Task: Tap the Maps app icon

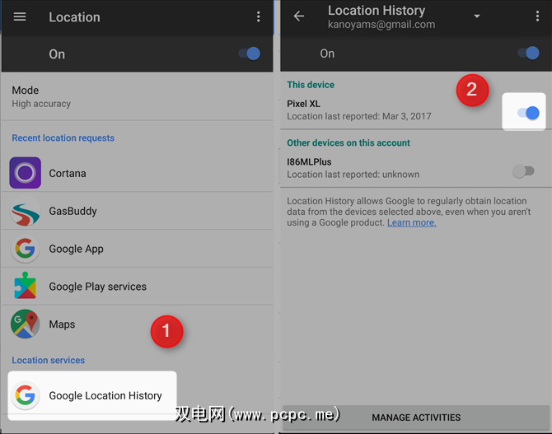Action: [x=25, y=324]
